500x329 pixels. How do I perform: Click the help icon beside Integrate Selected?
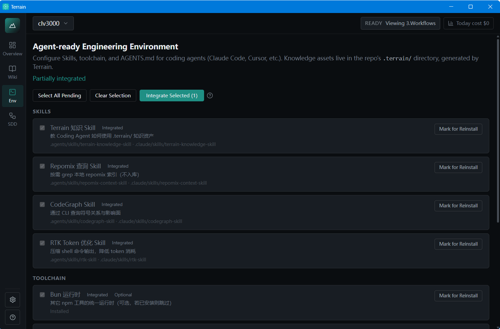[210, 95]
